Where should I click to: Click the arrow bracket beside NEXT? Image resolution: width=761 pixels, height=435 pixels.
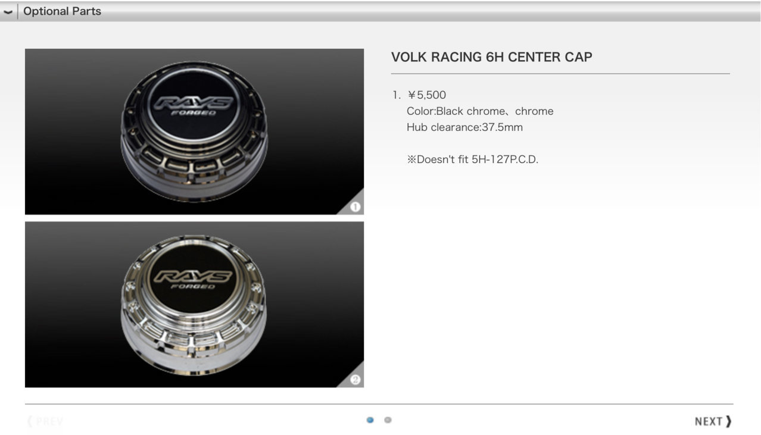point(728,421)
